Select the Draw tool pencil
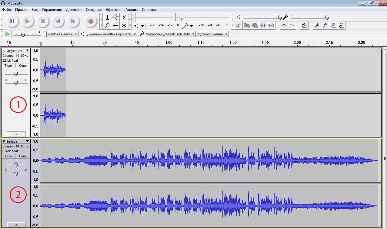The image size is (387, 229). (124, 17)
